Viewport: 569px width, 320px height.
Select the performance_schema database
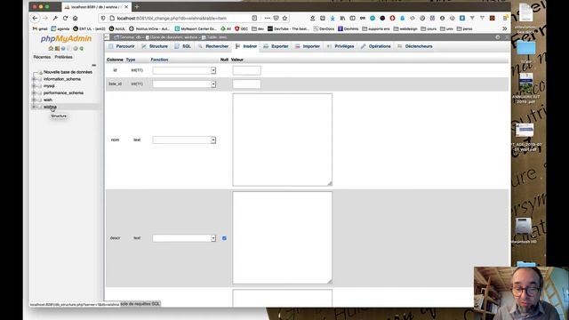point(63,92)
